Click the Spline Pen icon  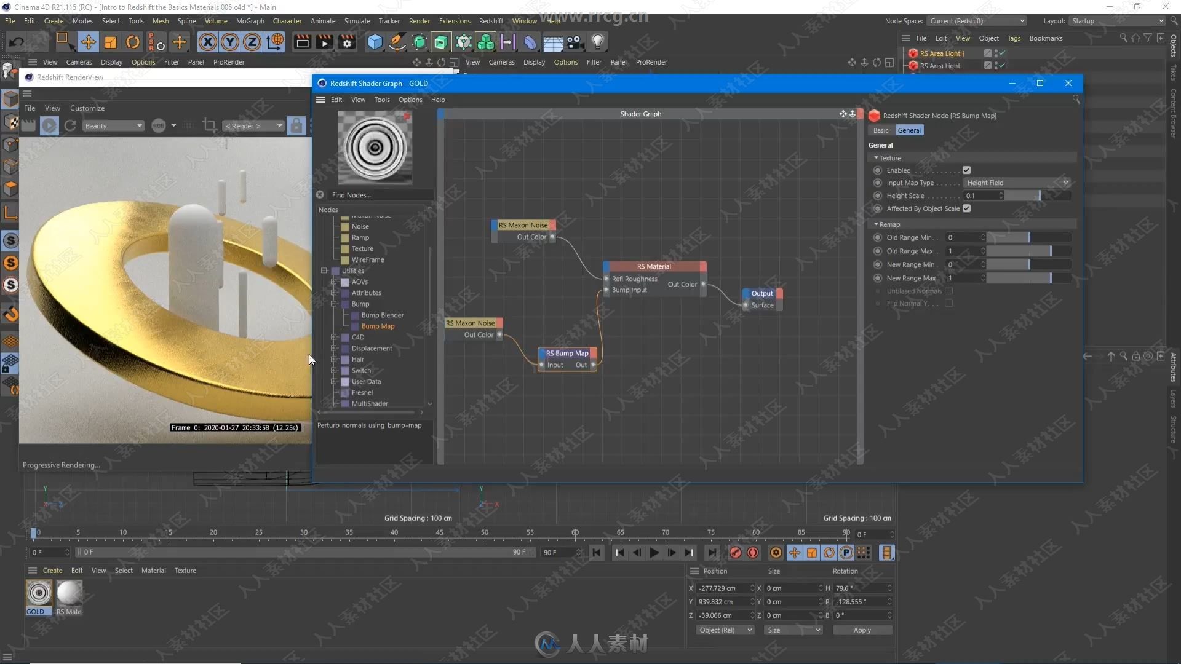point(397,42)
